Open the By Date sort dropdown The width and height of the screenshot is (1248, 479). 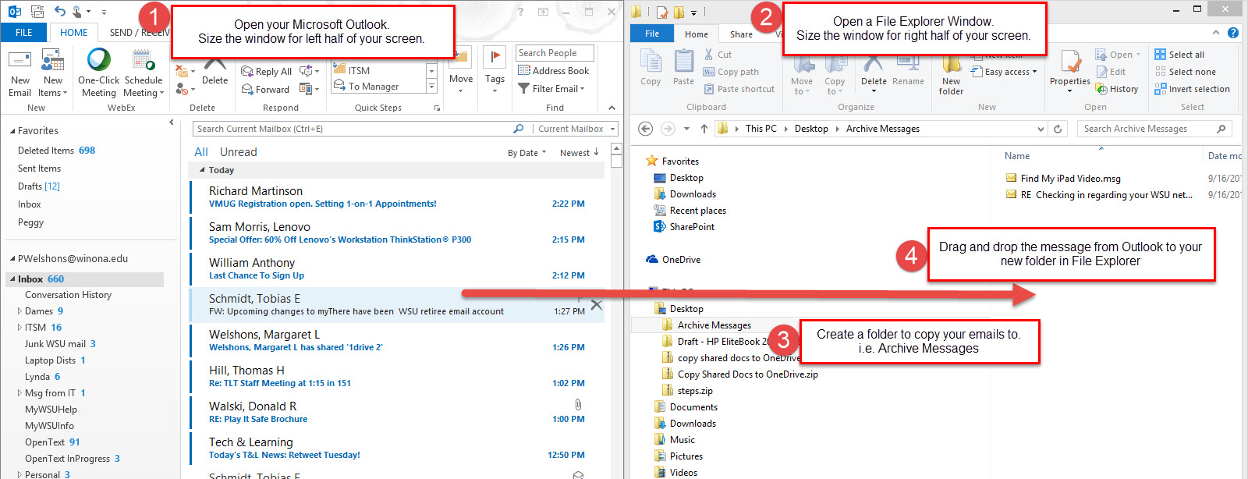coord(526,153)
